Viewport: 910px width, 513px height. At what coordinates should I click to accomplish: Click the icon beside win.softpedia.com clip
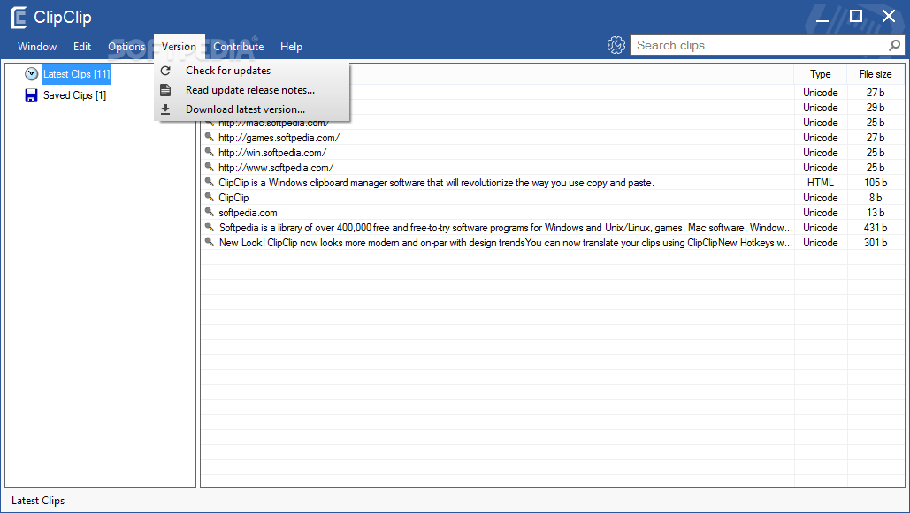pyautogui.click(x=210, y=152)
